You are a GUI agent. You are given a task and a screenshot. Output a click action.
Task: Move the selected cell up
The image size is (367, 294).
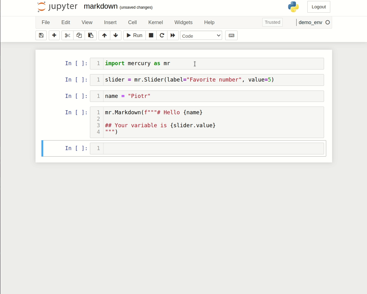pos(104,35)
